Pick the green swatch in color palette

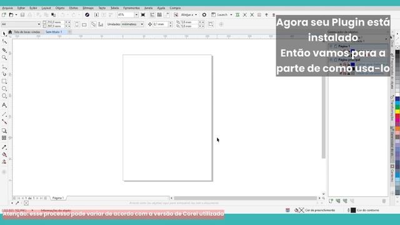(x=397, y=107)
